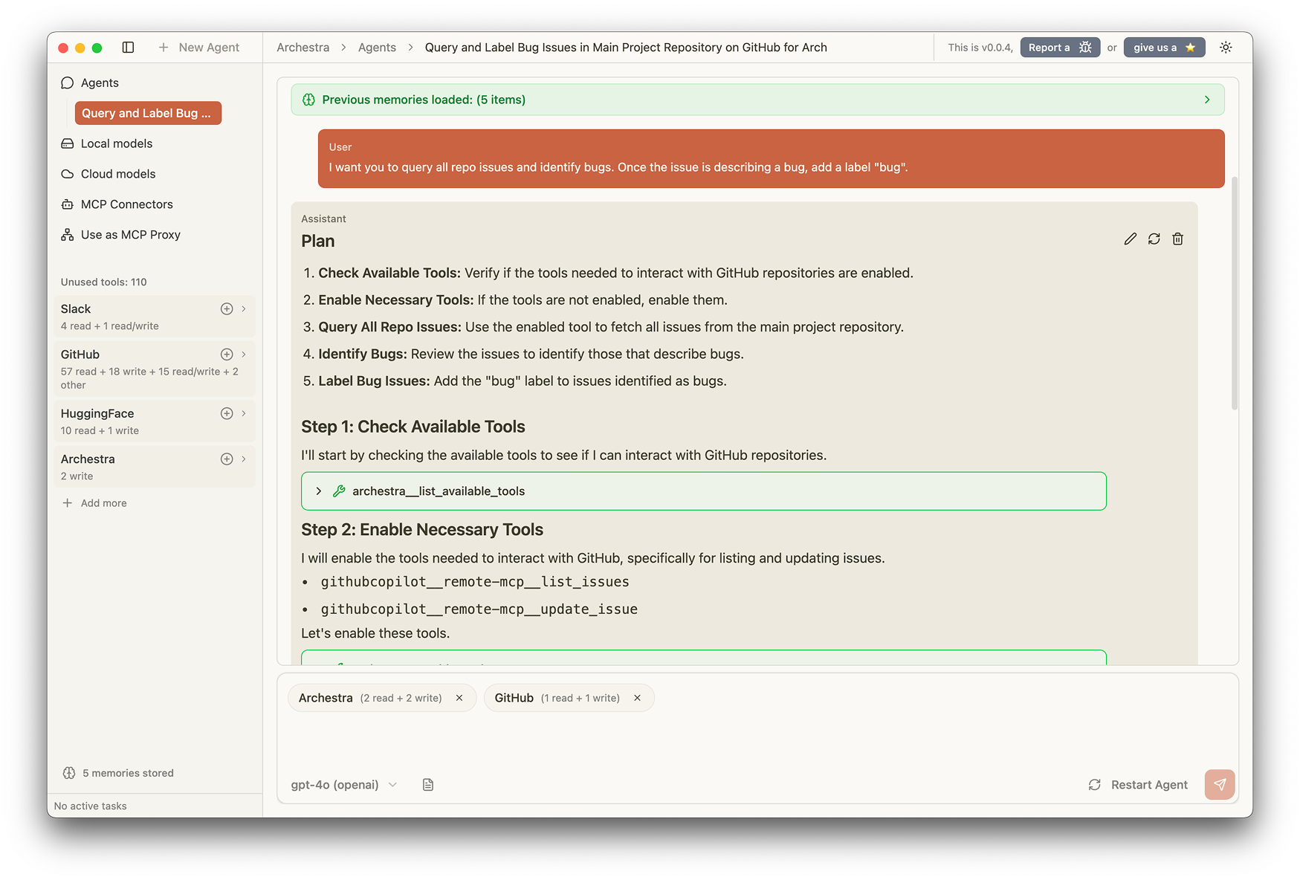Delete the assistant message with trash icon

[1177, 239]
